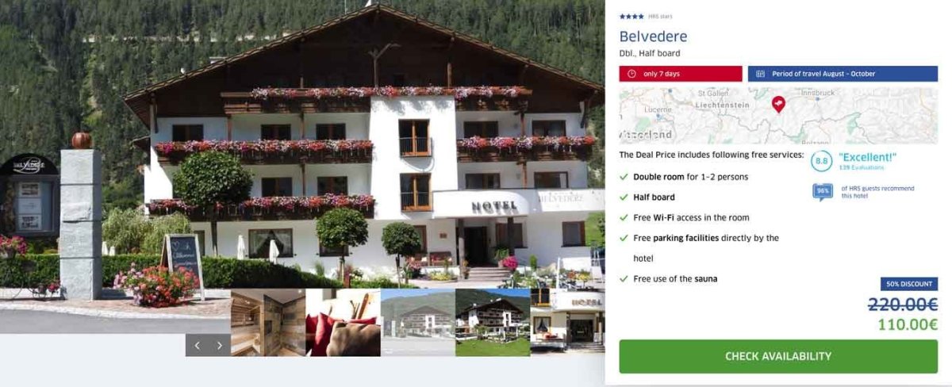This screenshot has height=387, width=952.
Task: Click the calendar icon beside Period of travel
Action: [761, 74]
